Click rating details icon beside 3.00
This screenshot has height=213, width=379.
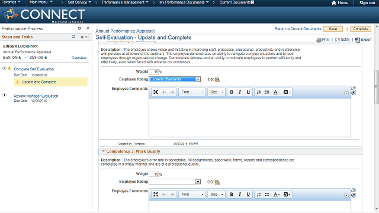tap(217, 80)
